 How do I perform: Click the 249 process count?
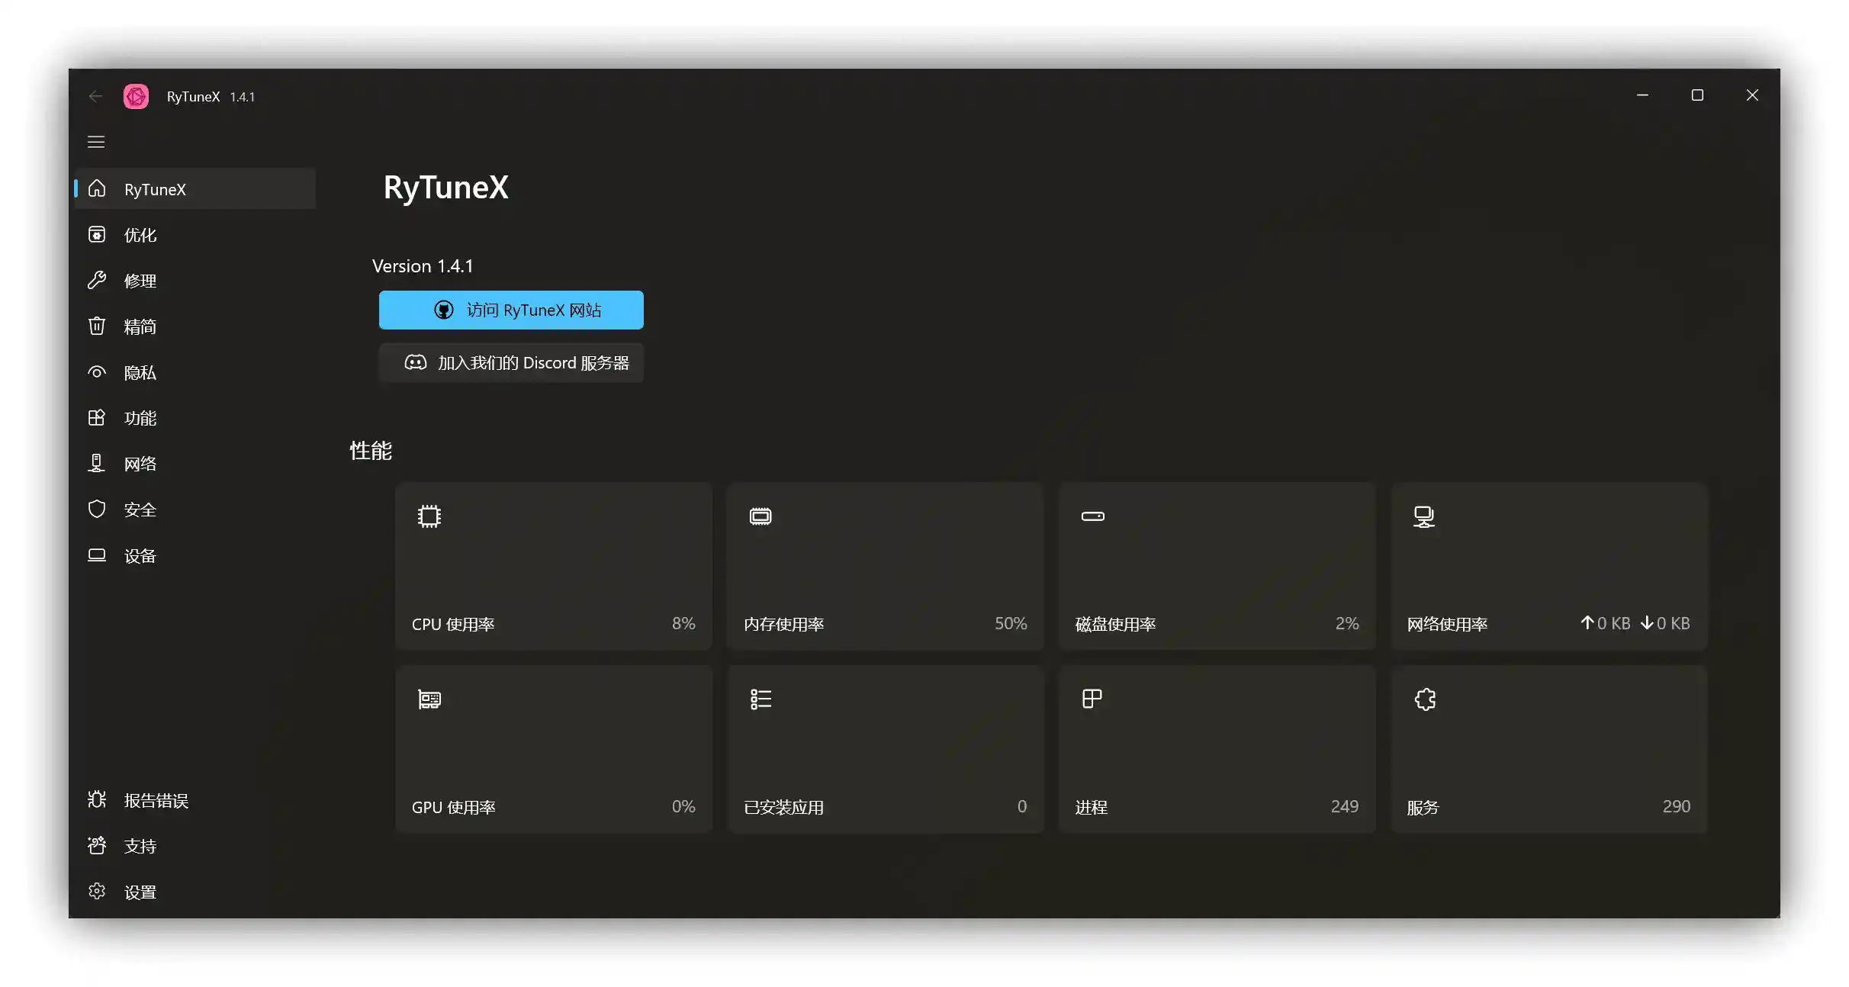[1345, 806]
